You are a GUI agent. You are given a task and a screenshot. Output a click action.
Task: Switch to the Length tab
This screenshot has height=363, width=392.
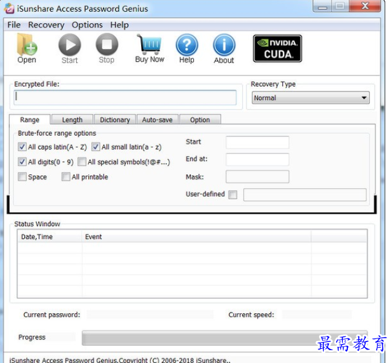point(72,120)
